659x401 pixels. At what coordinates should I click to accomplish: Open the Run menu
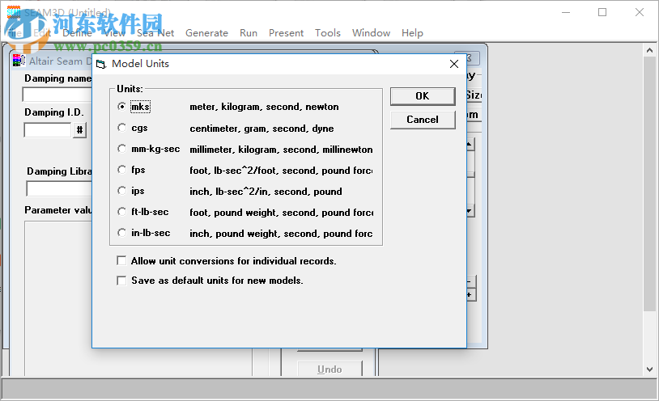[x=249, y=33]
